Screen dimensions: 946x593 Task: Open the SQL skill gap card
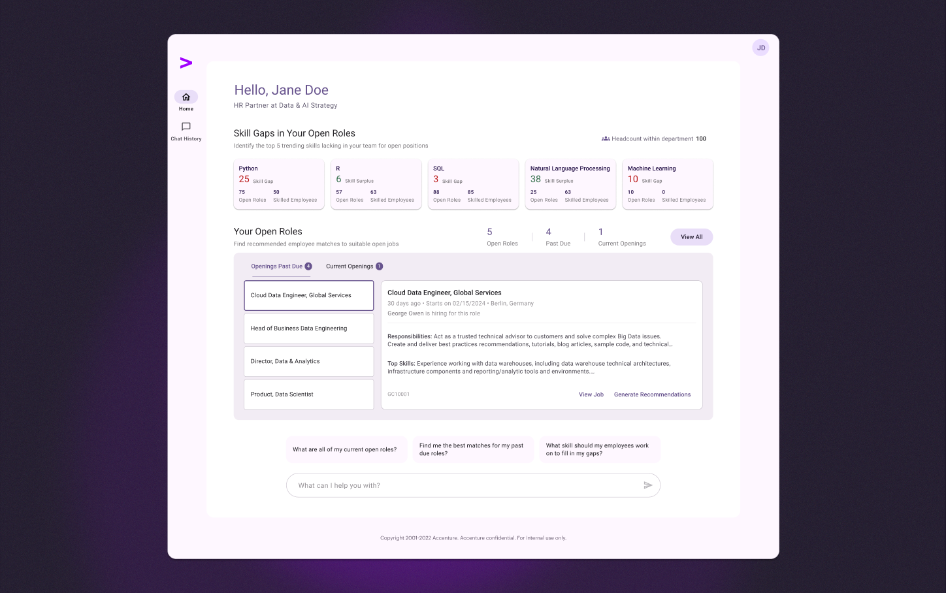tap(473, 184)
